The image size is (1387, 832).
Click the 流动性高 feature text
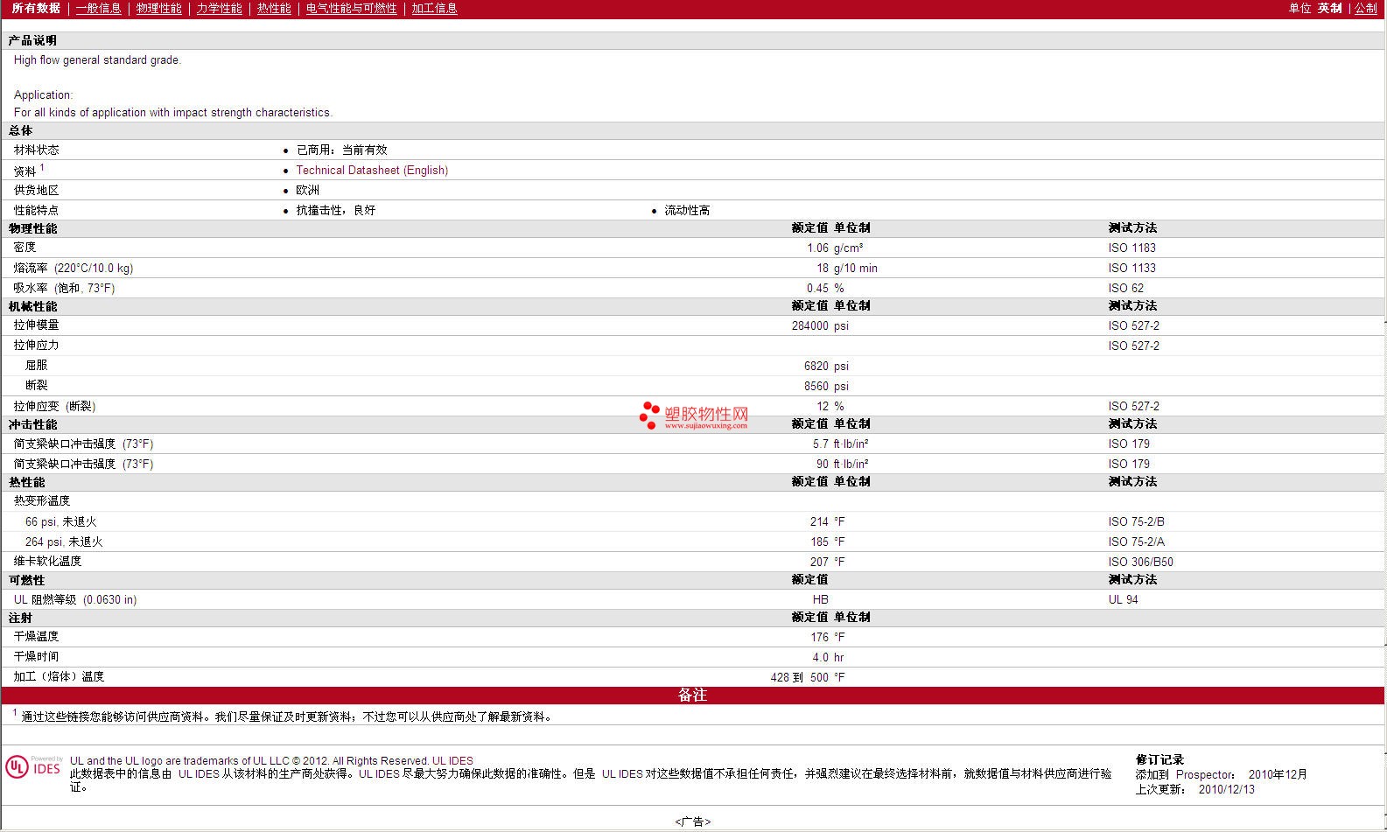point(687,211)
